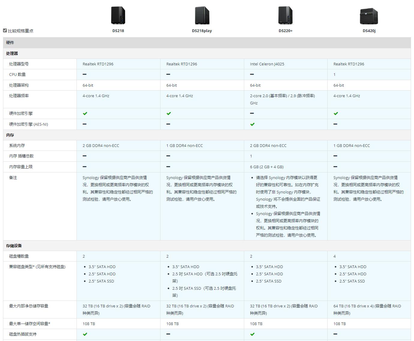The image size is (414, 341).
Task: Open the DS220+ model name link
Action: tap(285, 31)
